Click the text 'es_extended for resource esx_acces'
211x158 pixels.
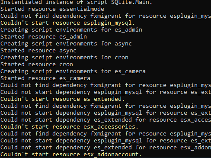(152, 120)
